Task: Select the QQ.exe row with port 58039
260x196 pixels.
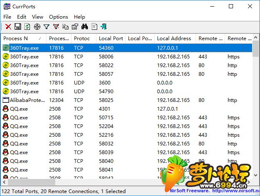Action: [127, 152]
